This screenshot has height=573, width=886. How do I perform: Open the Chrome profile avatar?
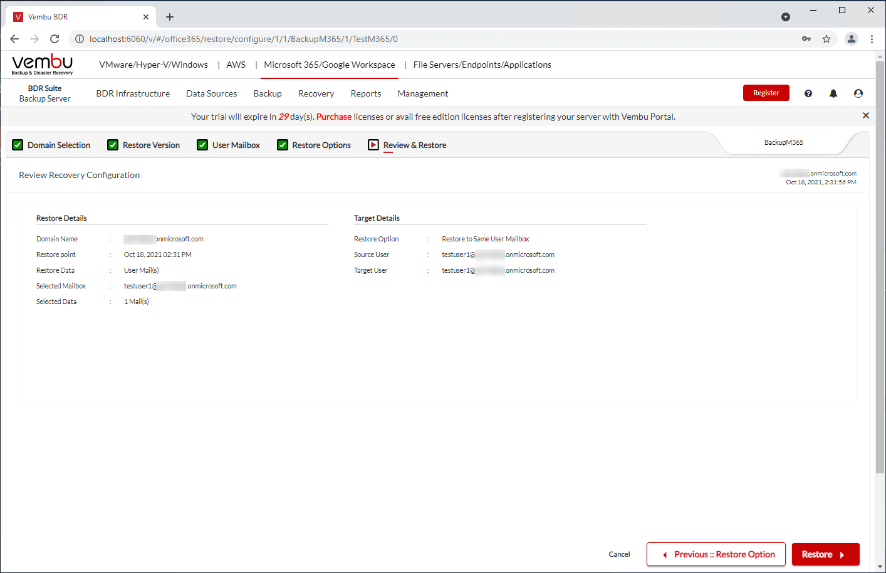(851, 39)
